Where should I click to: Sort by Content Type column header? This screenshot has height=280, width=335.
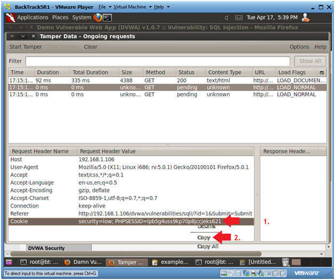click(x=229, y=73)
